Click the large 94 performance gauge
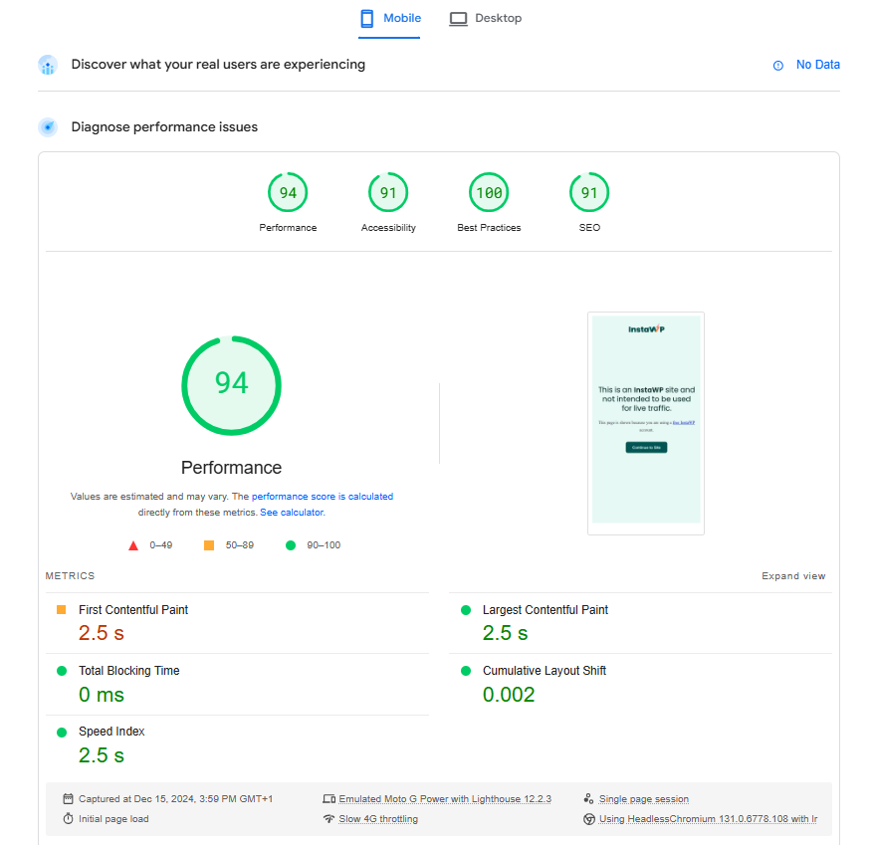The width and height of the screenshot is (875, 845). point(231,385)
